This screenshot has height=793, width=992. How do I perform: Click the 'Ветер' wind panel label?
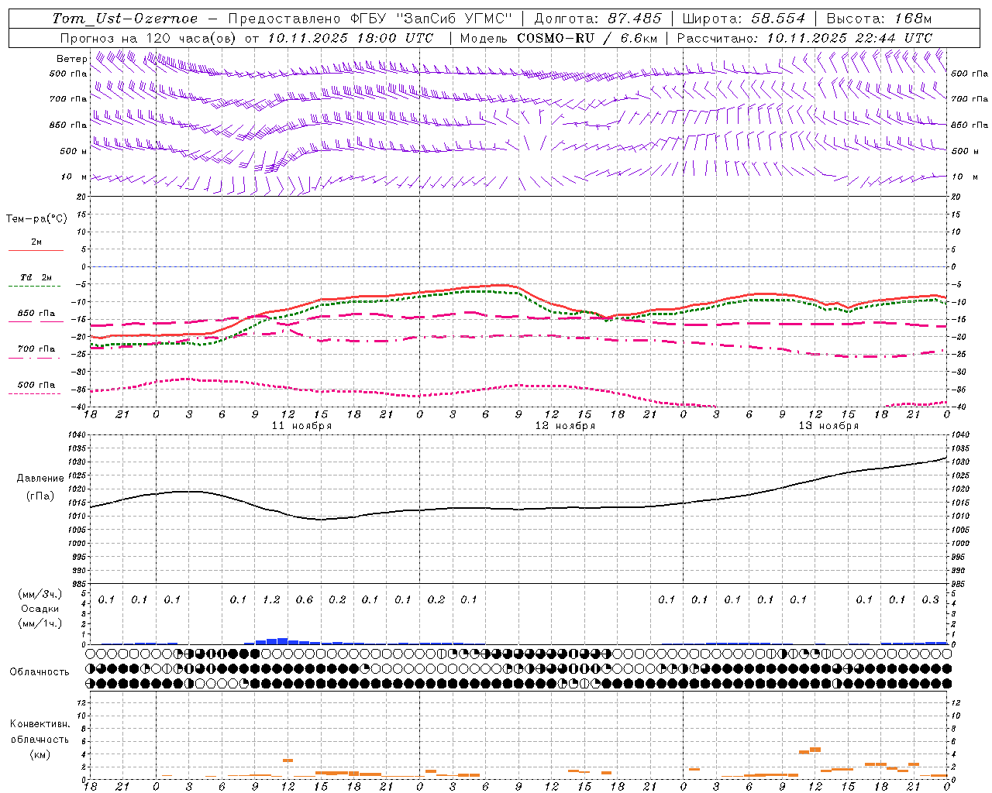tap(71, 59)
